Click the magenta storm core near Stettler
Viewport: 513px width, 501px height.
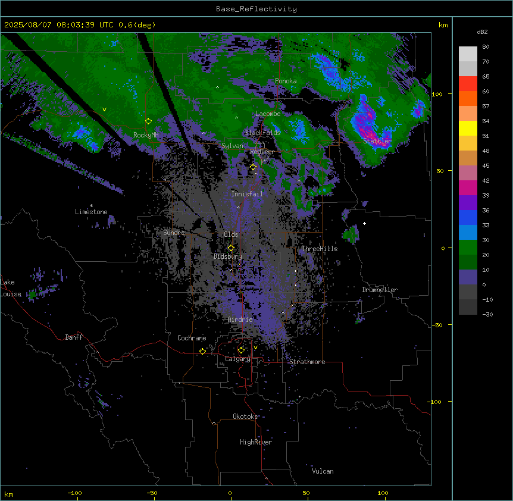[x=370, y=134]
